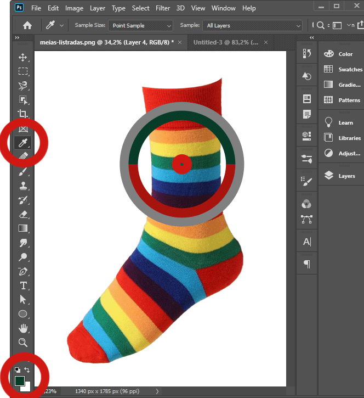Close the meias-listradas.png tab
Screen dimensions: 364x398
tap(180, 42)
